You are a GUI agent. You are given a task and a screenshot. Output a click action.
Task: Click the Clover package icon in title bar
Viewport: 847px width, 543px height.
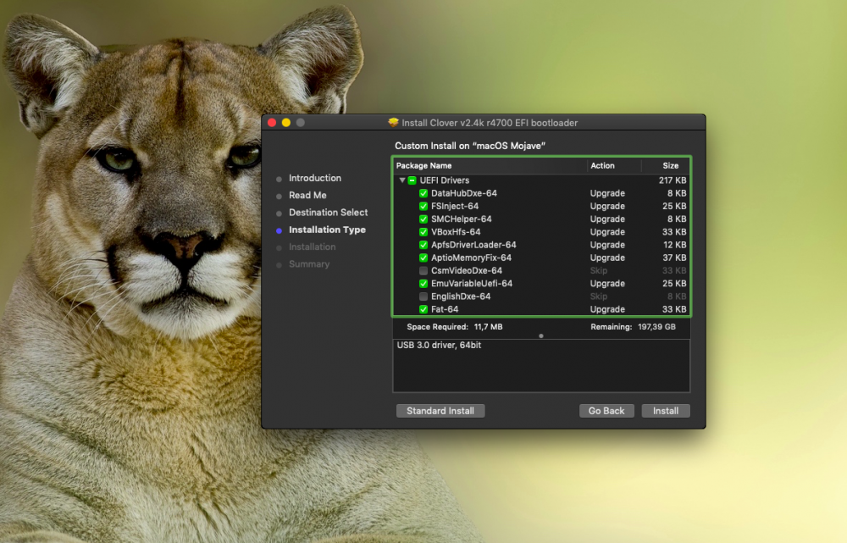[393, 123]
